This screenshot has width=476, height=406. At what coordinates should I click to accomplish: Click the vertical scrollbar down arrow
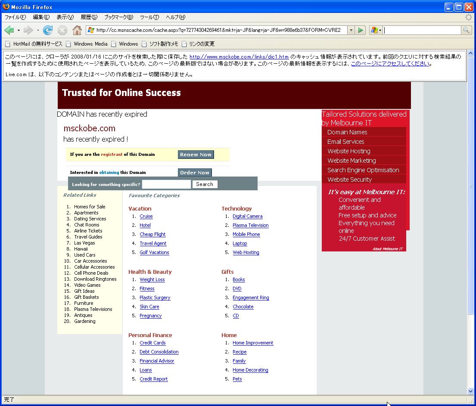(470, 391)
